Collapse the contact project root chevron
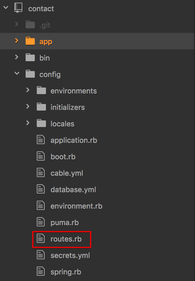This screenshot has height=281, width=195. [6, 8]
